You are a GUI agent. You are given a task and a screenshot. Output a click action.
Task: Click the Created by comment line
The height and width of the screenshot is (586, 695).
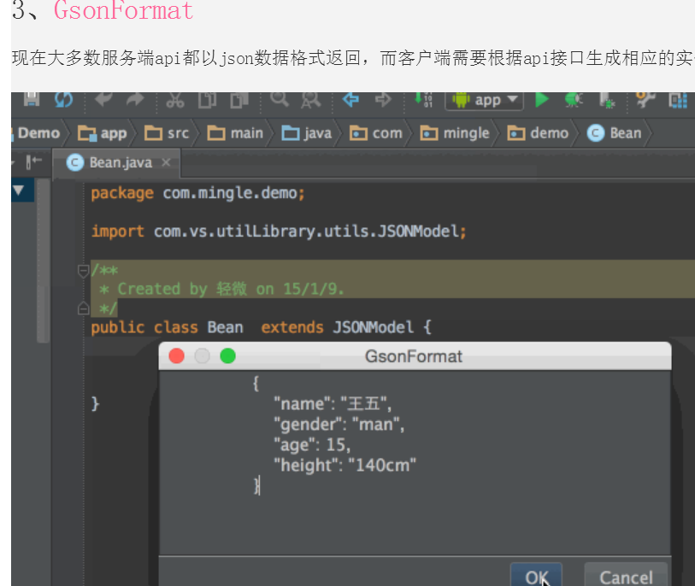point(221,290)
